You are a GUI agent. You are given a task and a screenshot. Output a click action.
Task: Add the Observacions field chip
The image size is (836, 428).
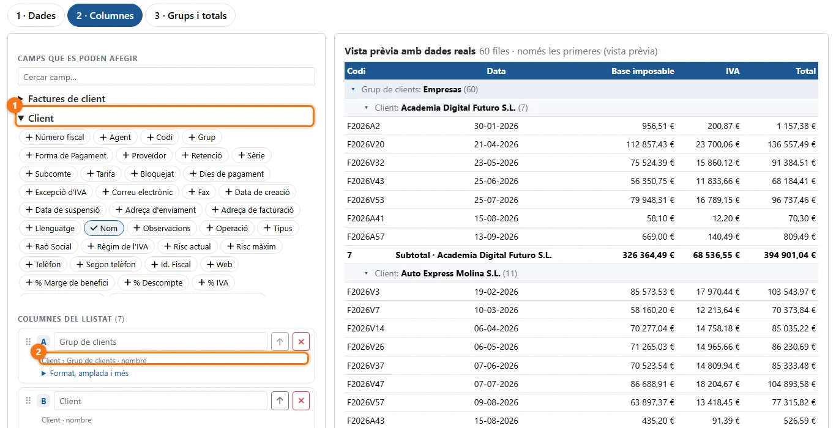coord(162,228)
